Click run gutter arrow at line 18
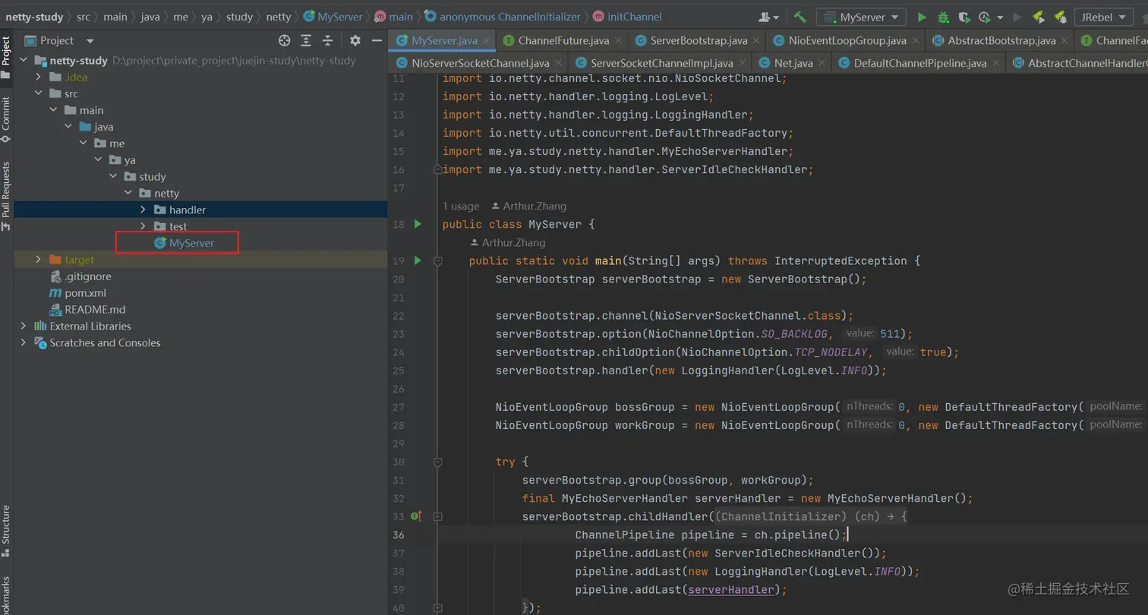Image resolution: width=1148 pixels, height=615 pixels. tap(417, 224)
